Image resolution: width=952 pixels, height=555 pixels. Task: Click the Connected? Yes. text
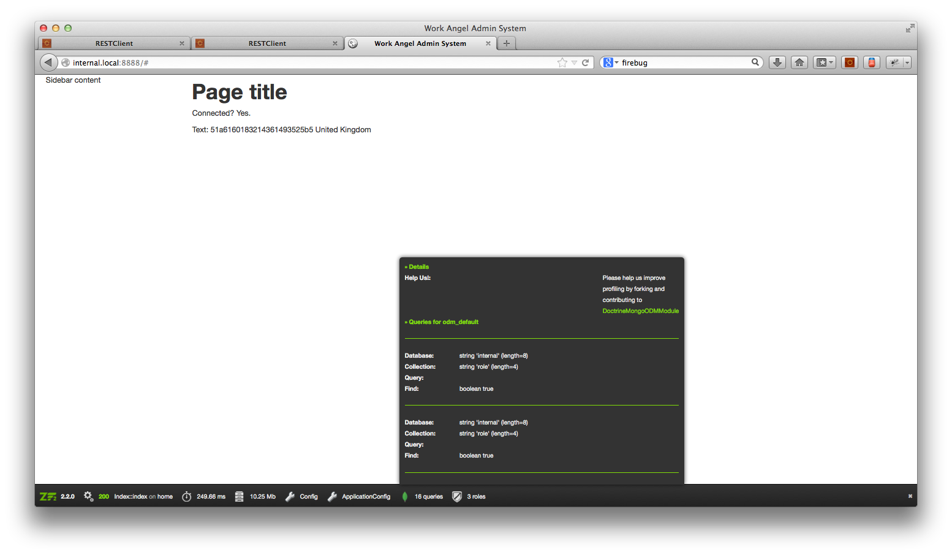point(221,113)
